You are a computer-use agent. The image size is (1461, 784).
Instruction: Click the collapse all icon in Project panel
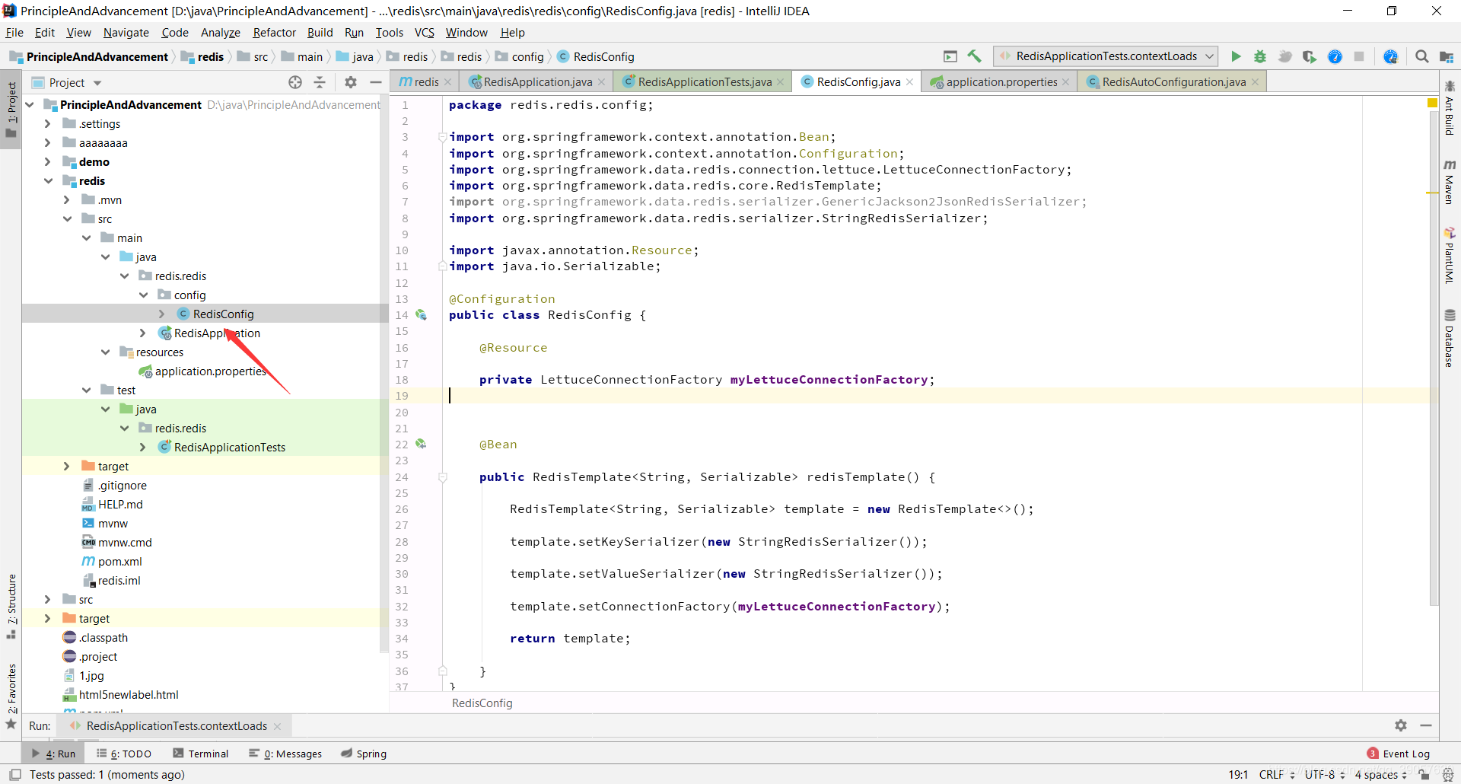tap(320, 82)
